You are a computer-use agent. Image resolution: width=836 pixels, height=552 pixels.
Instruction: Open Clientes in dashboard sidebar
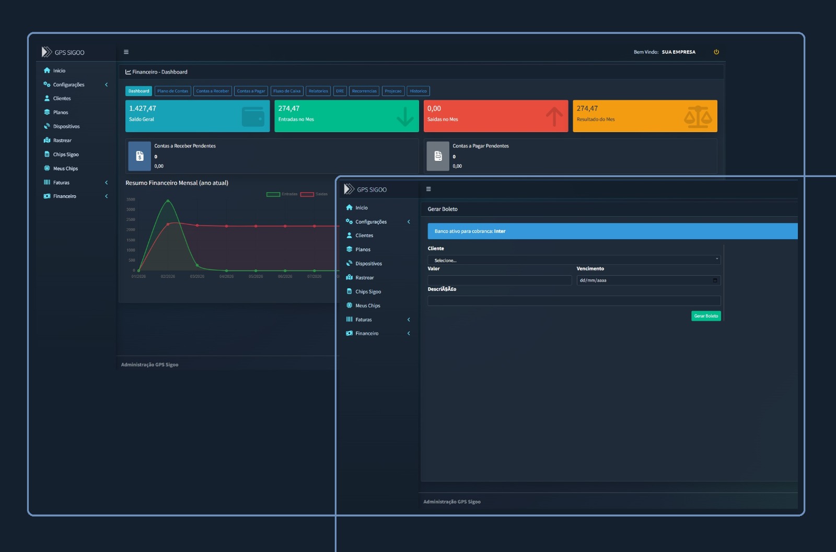(62, 98)
